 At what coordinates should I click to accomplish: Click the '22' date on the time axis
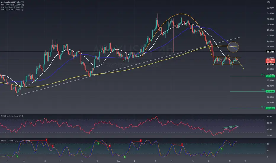click(x=230, y=161)
